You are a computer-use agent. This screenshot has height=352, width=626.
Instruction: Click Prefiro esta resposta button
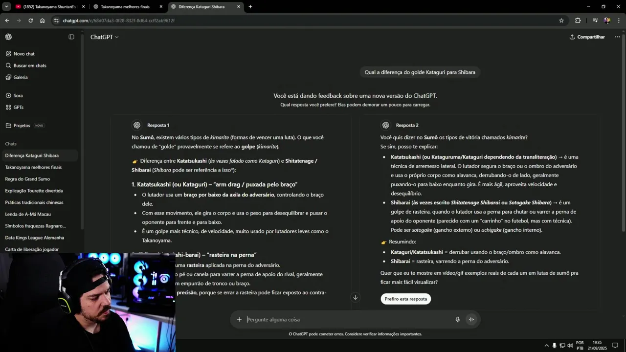405,299
